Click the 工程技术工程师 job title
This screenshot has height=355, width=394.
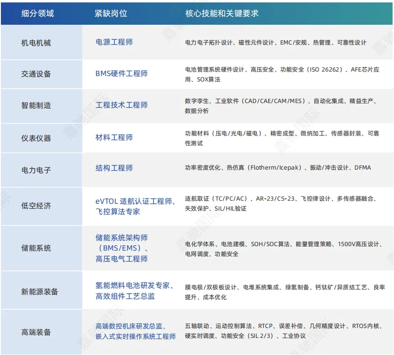pyautogui.click(x=121, y=105)
